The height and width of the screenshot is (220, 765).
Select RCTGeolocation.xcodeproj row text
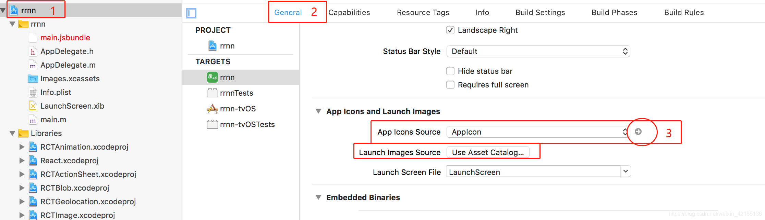click(88, 202)
